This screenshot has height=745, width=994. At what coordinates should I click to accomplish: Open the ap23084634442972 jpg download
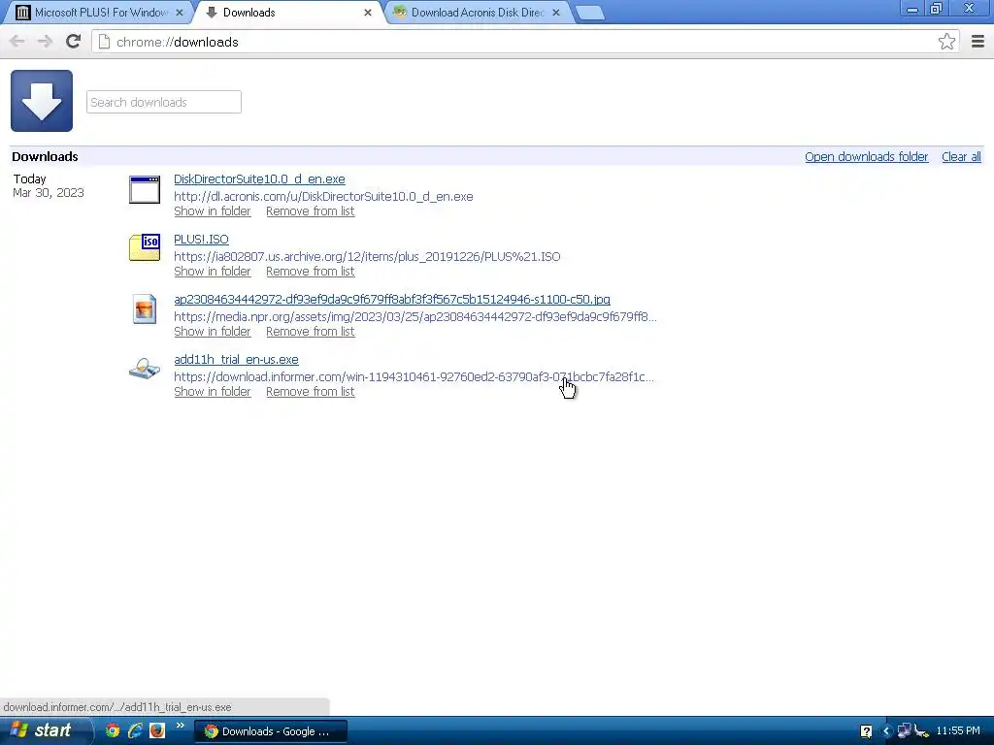pyautogui.click(x=392, y=299)
